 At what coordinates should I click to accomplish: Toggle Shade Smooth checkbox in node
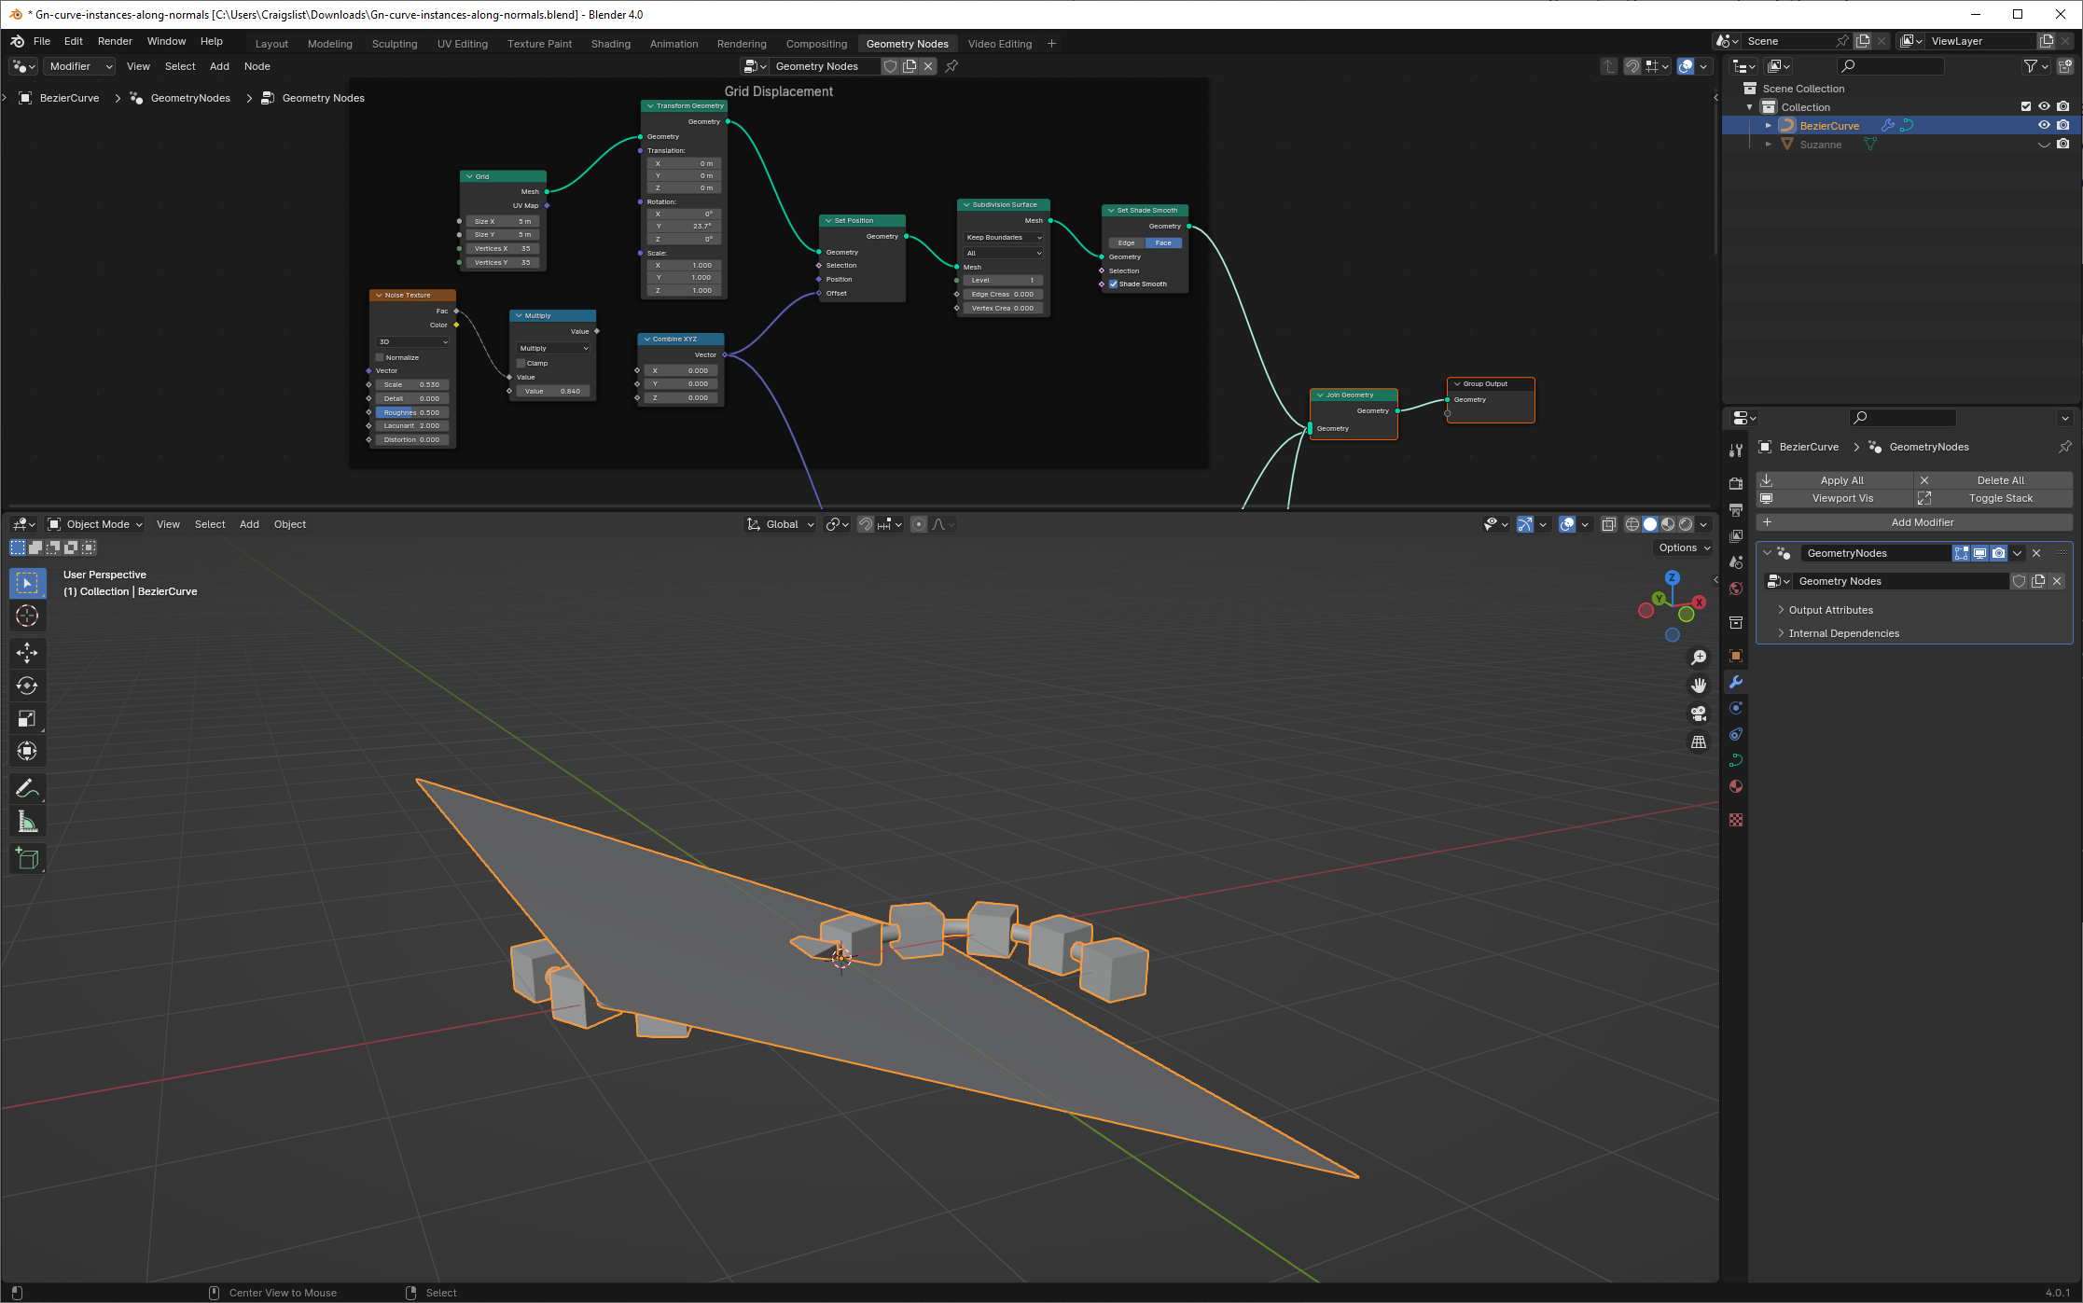pyautogui.click(x=1113, y=284)
